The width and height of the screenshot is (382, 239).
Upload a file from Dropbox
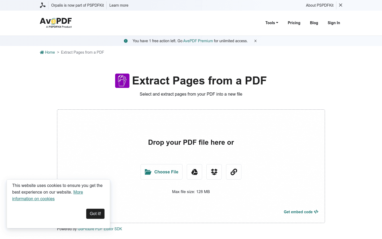click(214, 172)
